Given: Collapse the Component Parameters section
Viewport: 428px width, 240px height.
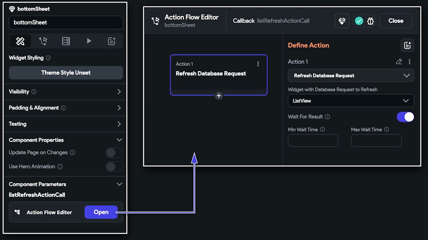Looking at the screenshot, I should [119, 184].
